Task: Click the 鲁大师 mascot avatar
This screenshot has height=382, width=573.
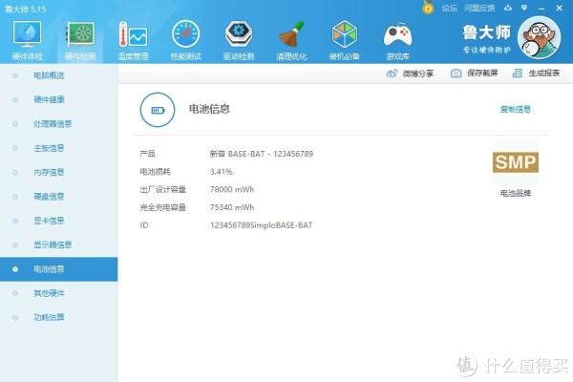Action: click(x=539, y=37)
